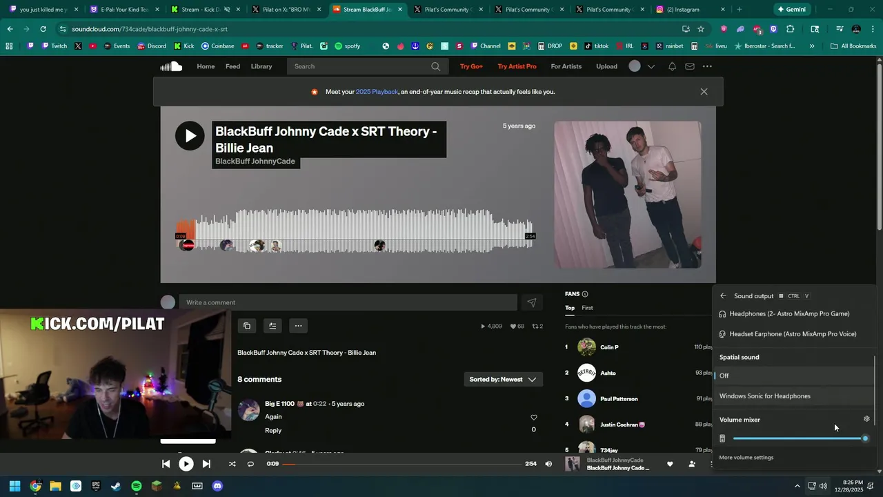The height and width of the screenshot is (497, 883).
Task: Dismiss the 2025 Playback banner
Action: [704, 92]
